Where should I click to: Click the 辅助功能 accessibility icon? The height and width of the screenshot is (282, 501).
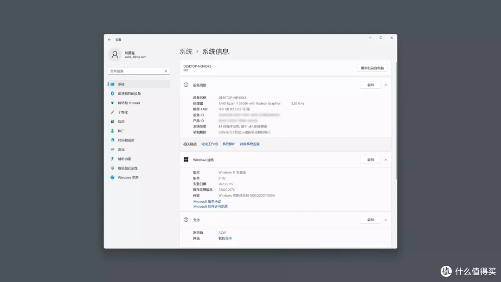112,159
